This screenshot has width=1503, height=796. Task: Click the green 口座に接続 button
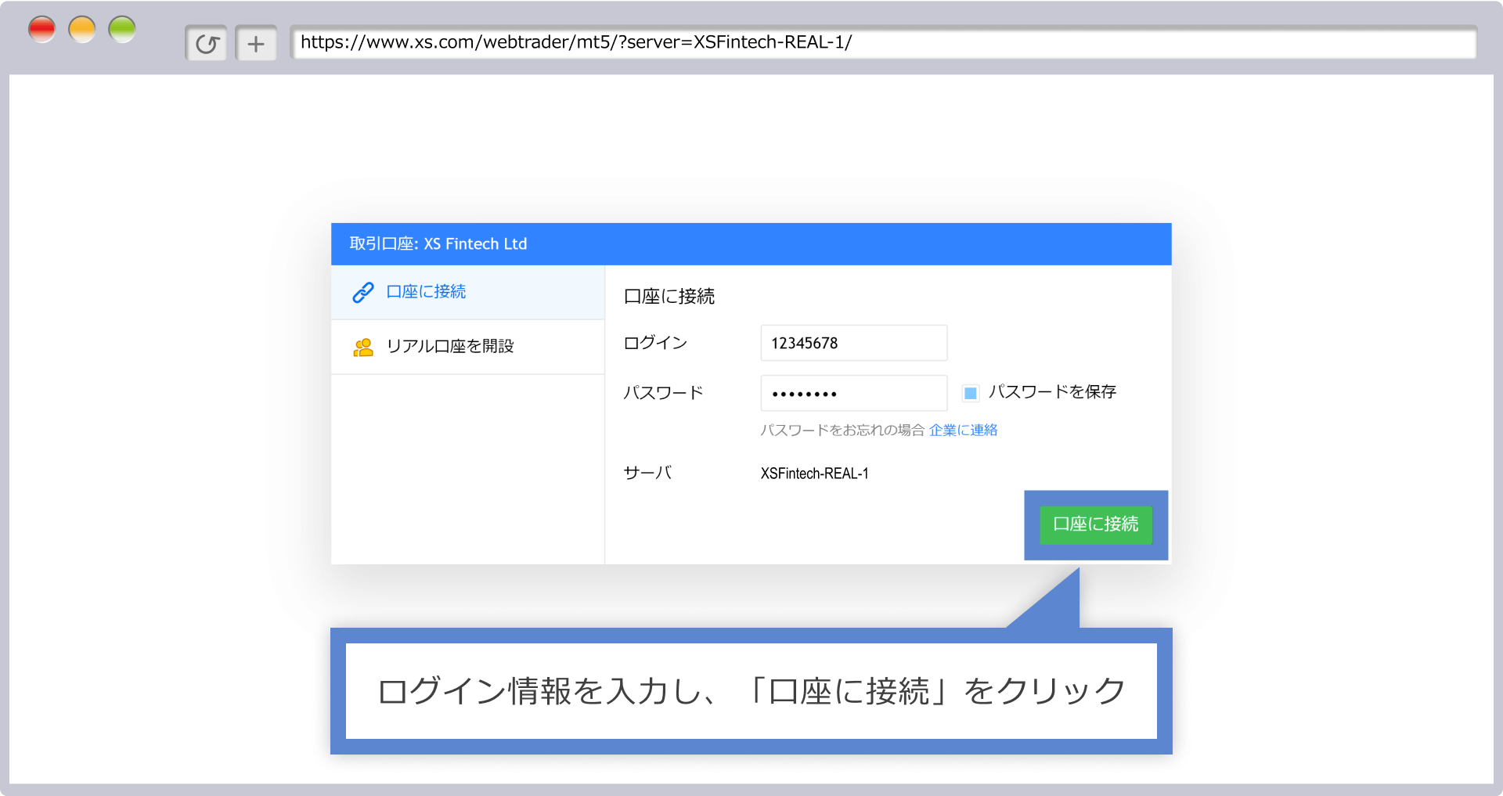(x=1096, y=524)
